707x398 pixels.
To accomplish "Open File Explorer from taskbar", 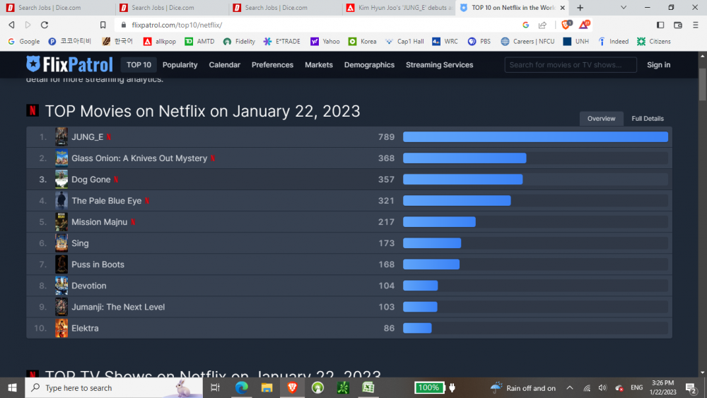I will [x=267, y=387].
